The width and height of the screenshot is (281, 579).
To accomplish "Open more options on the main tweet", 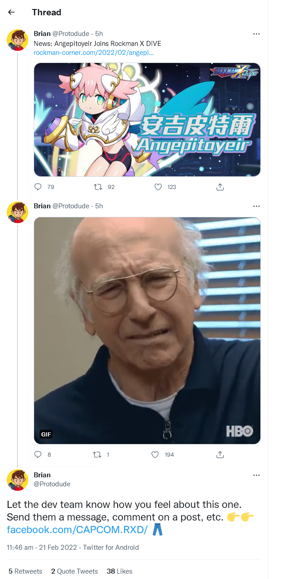I will click(x=256, y=475).
